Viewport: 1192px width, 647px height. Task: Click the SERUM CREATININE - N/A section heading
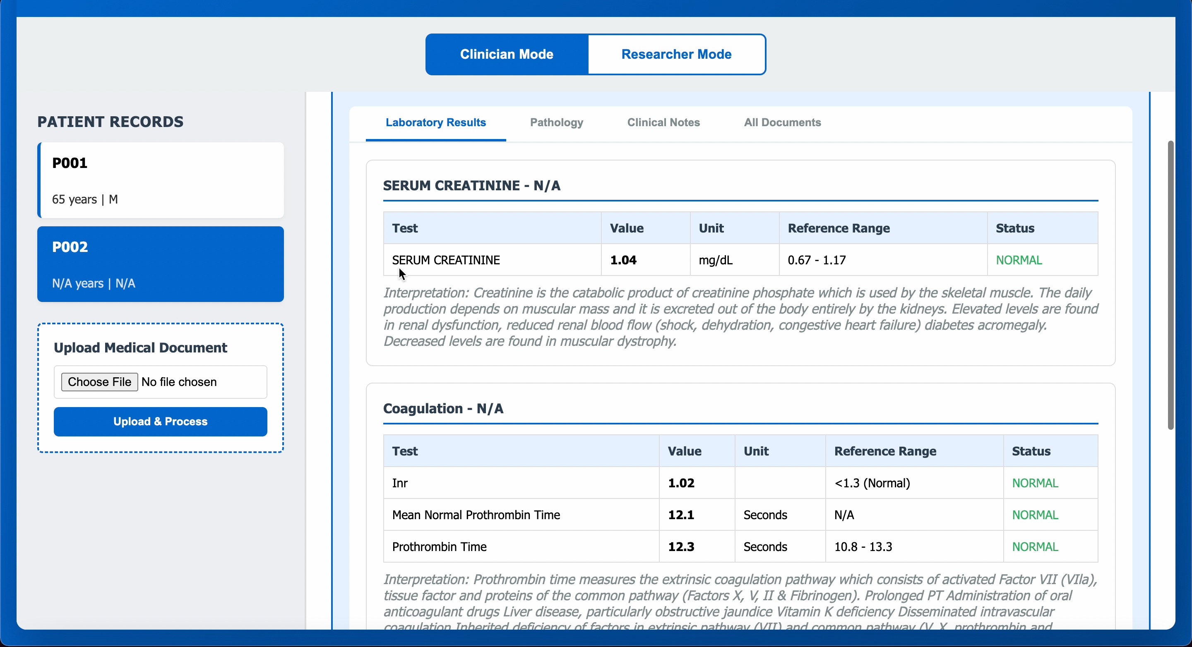[471, 185]
